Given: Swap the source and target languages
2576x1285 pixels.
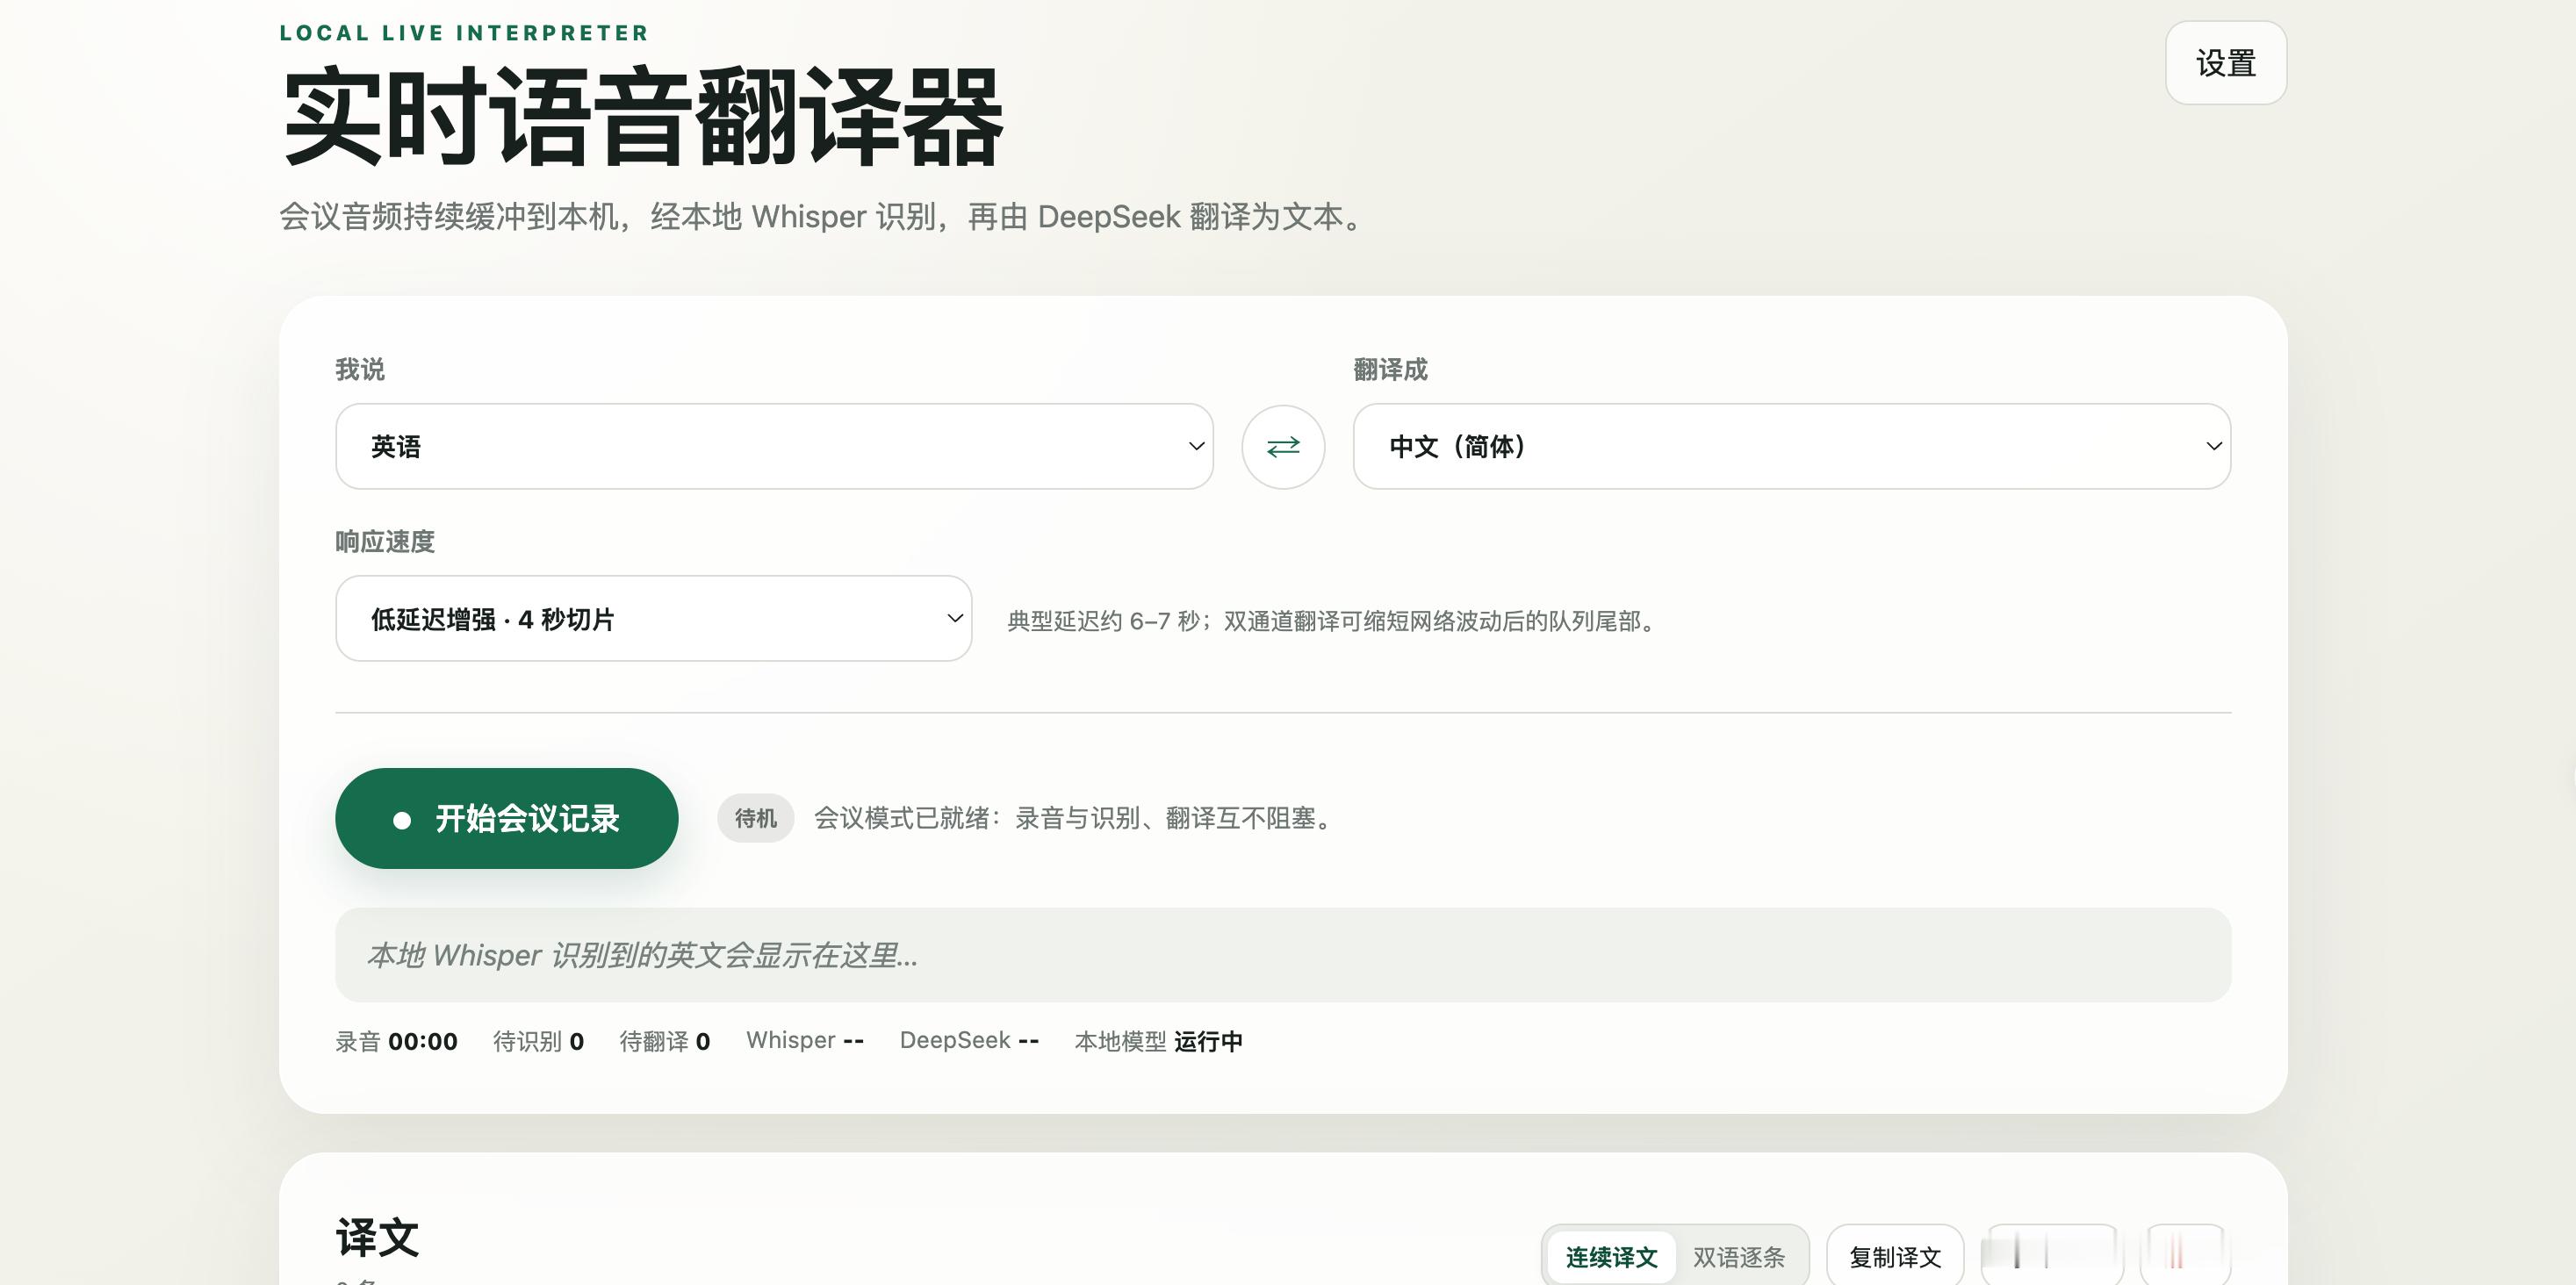Looking at the screenshot, I should [1283, 446].
